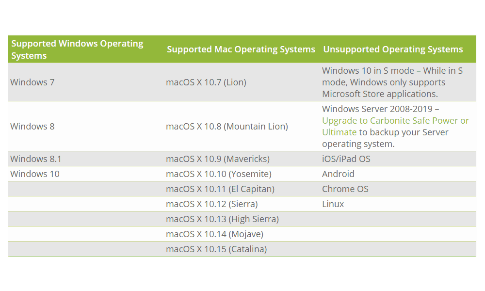Click macOS X 10.8 (Mountain Lion) entry
Viewport: 485px width, 291px height.
[x=226, y=127]
